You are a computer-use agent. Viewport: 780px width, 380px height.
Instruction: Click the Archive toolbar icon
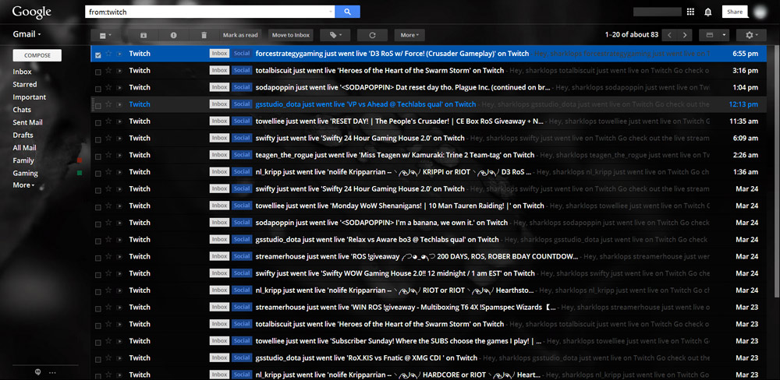click(144, 35)
